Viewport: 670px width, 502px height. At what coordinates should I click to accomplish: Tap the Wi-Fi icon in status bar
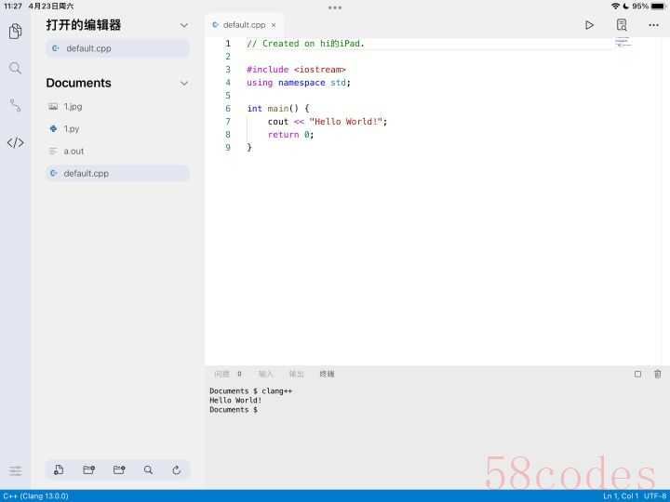click(615, 6)
